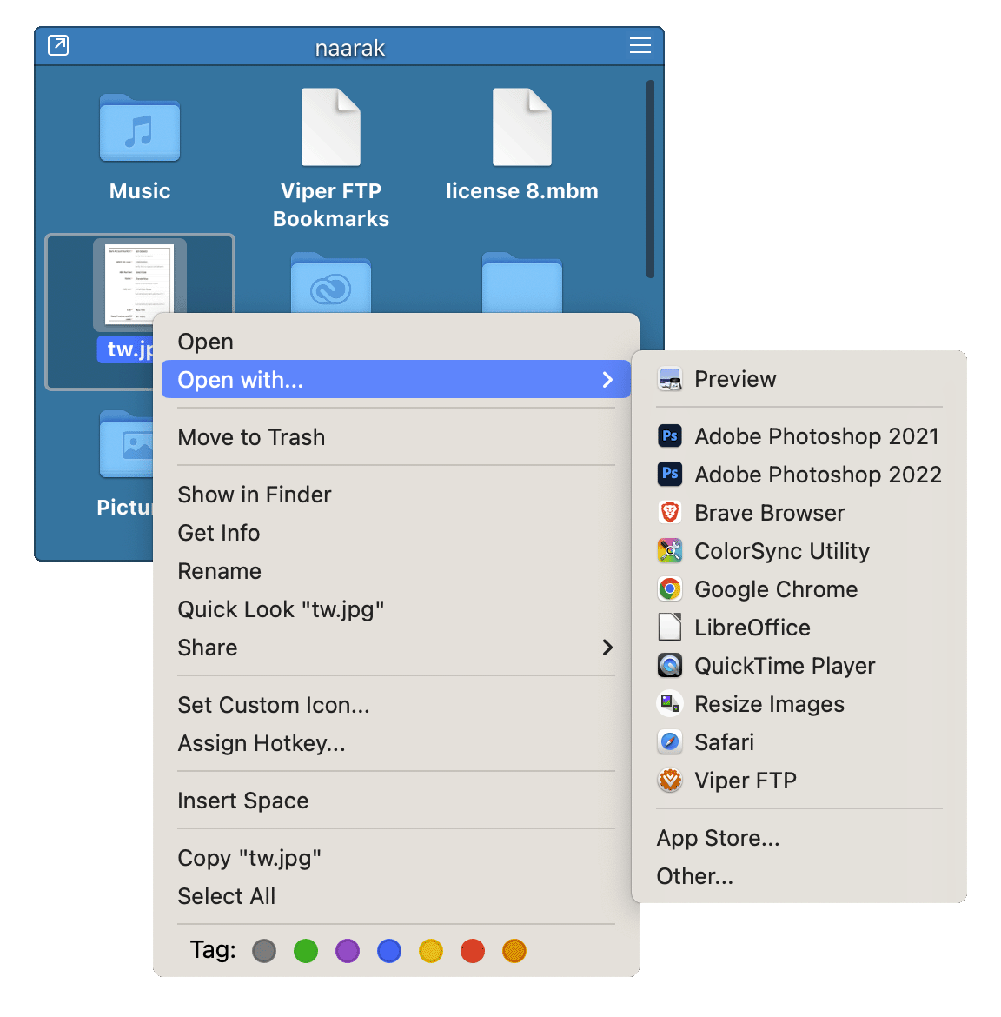
Task: Choose Google Chrome label in submenu
Action: [776, 589]
